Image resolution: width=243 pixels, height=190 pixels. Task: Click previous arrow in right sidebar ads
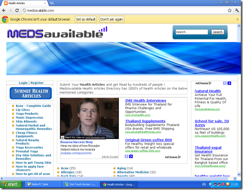[224, 83]
